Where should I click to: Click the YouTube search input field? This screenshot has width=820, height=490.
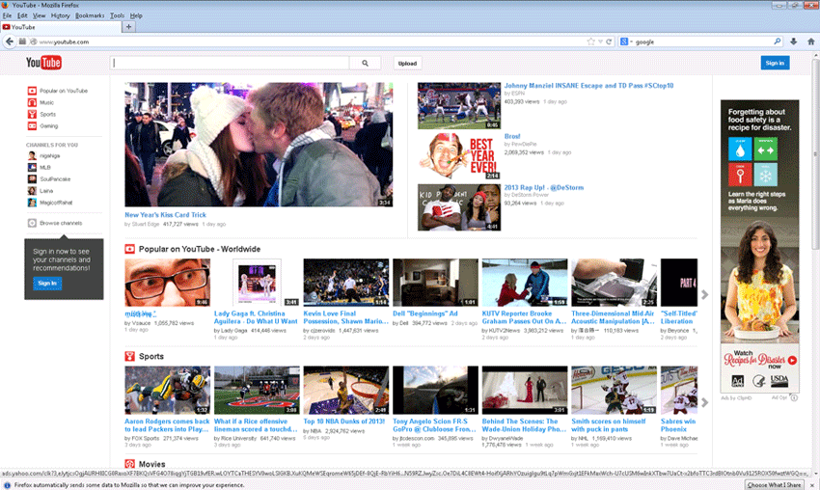click(230, 63)
